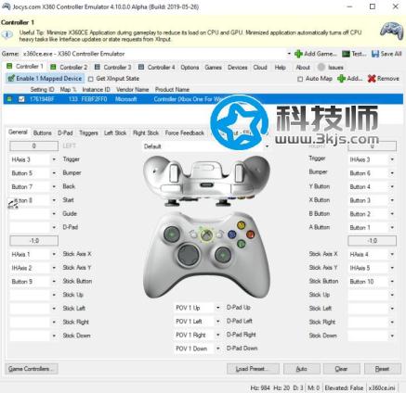Screen dimensions: 406x393
Task: Open the D-Pad Down POV 1 Down dropdown
Action: pos(217,349)
